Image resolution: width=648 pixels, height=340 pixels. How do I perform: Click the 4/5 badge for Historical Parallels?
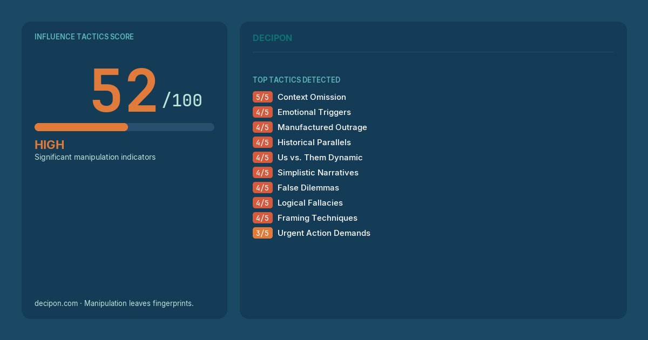point(262,142)
